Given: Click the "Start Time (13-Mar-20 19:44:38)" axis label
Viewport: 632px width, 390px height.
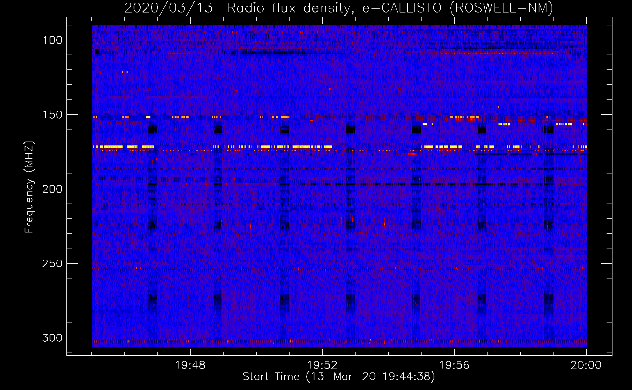Looking at the screenshot, I should (339, 377).
